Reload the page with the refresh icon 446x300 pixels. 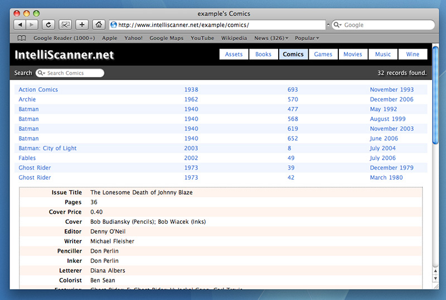tap(49, 24)
